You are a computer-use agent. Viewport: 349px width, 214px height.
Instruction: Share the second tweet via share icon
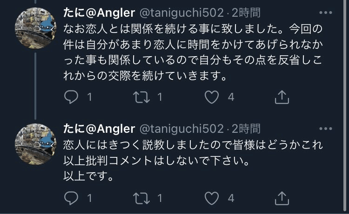point(282,198)
